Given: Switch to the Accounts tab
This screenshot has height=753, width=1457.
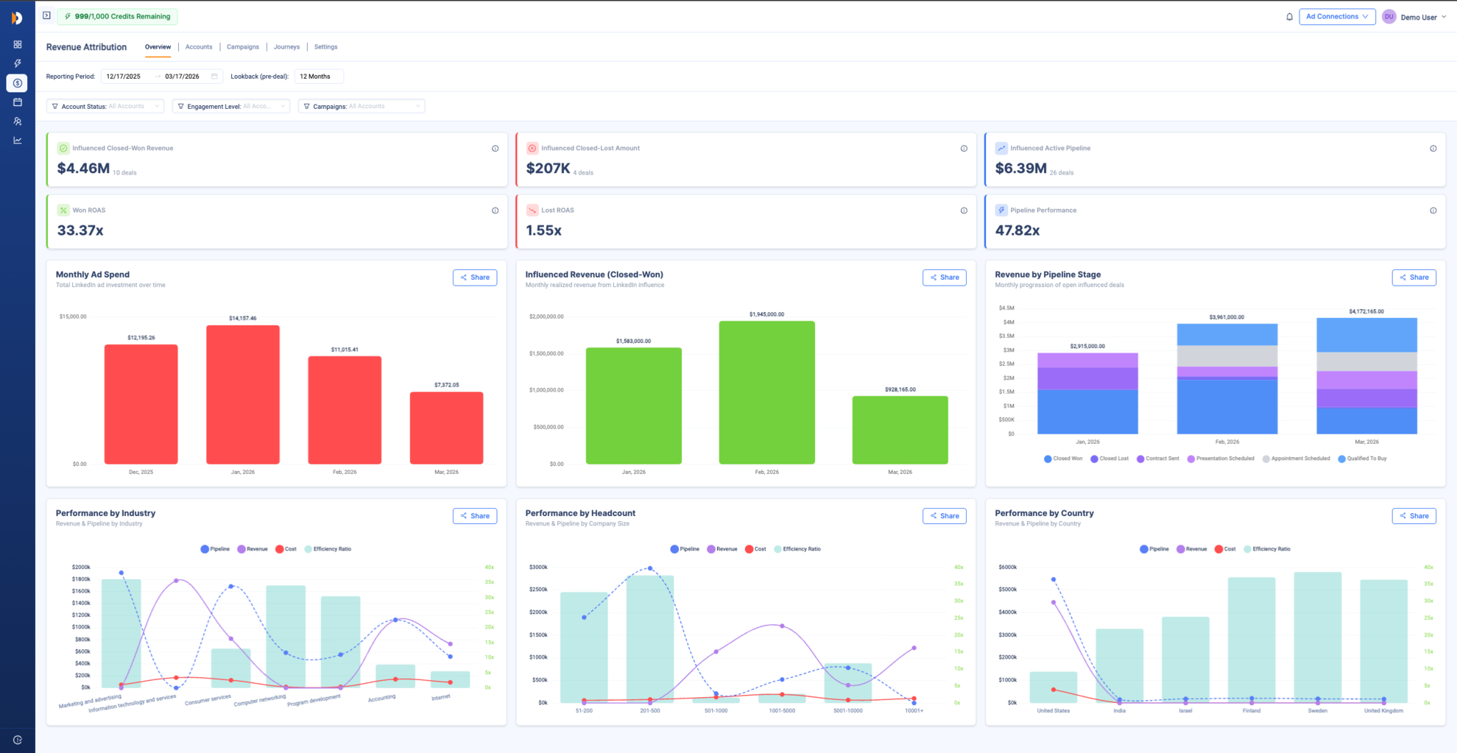Looking at the screenshot, I should click(199, 47).
